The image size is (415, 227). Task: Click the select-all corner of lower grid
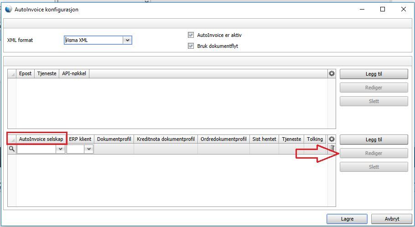pyautogui.click(x=12, y=139)
